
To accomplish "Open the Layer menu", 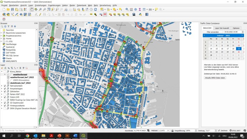I will [31, 5].
